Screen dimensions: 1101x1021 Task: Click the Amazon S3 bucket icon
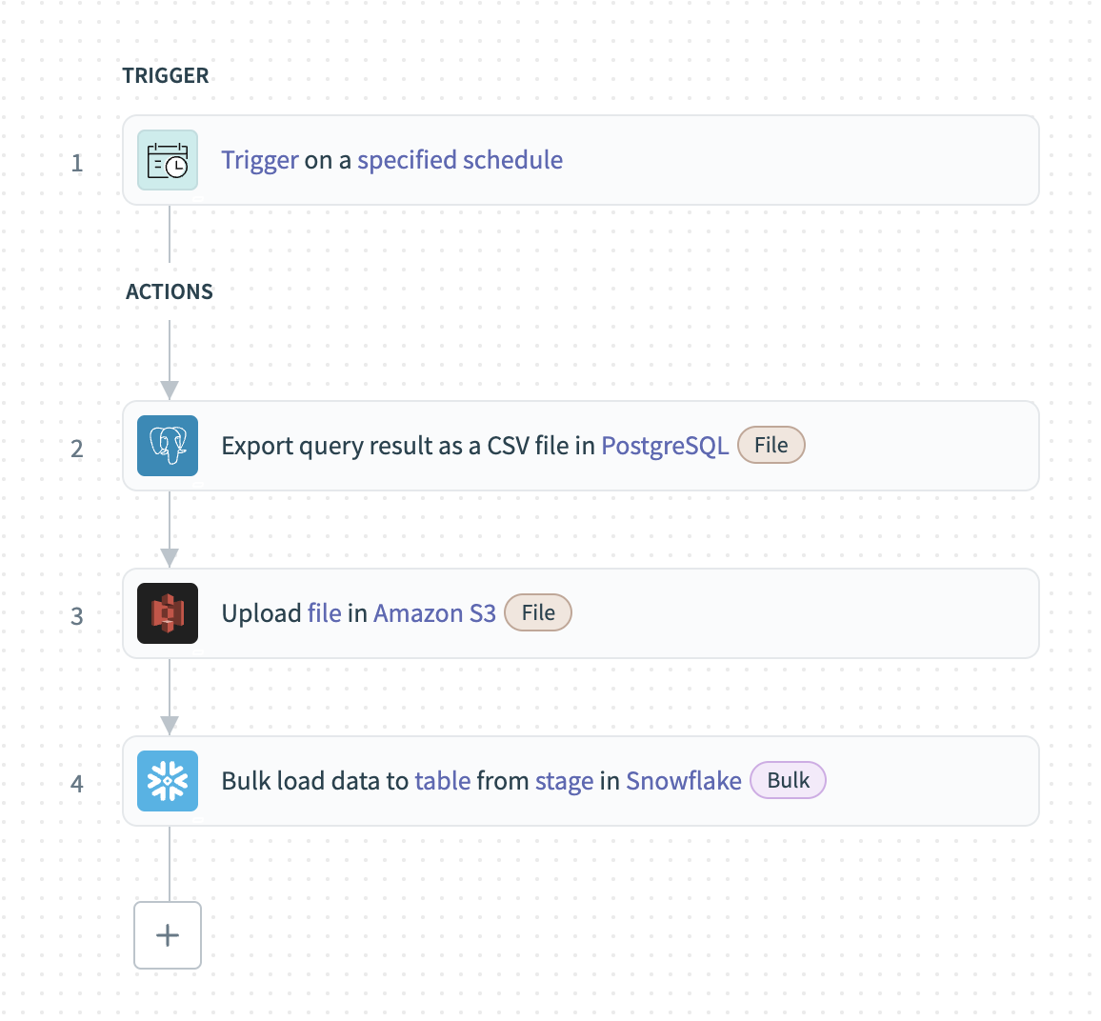coord(167,612)
